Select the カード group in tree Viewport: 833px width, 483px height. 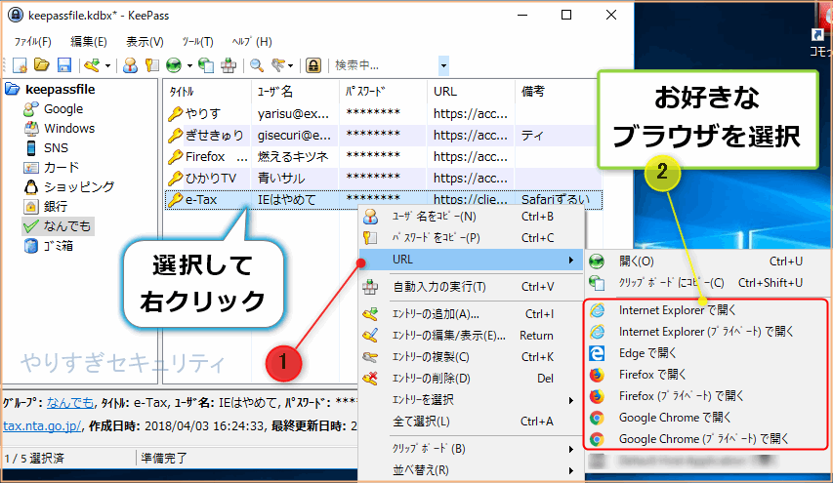pos(62,167)
